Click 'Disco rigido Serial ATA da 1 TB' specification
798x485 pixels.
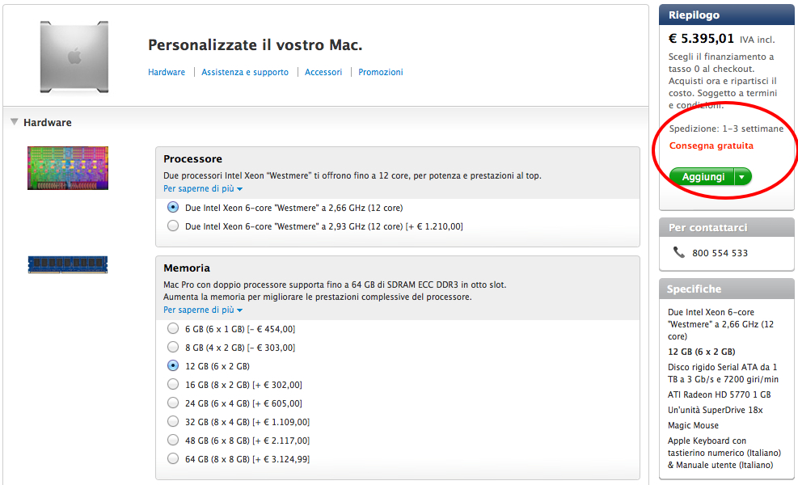click(723, 373)
